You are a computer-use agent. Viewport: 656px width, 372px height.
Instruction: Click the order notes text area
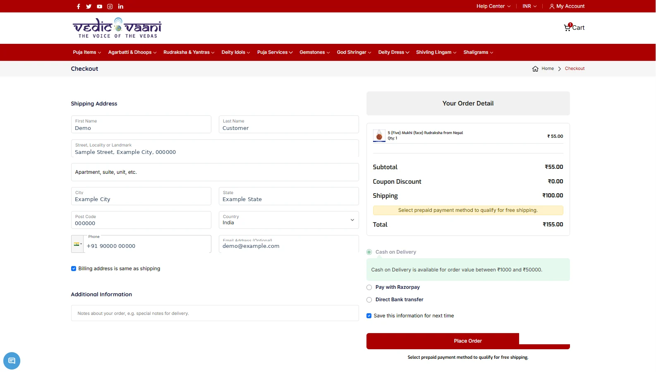click(x=215, y=313)
